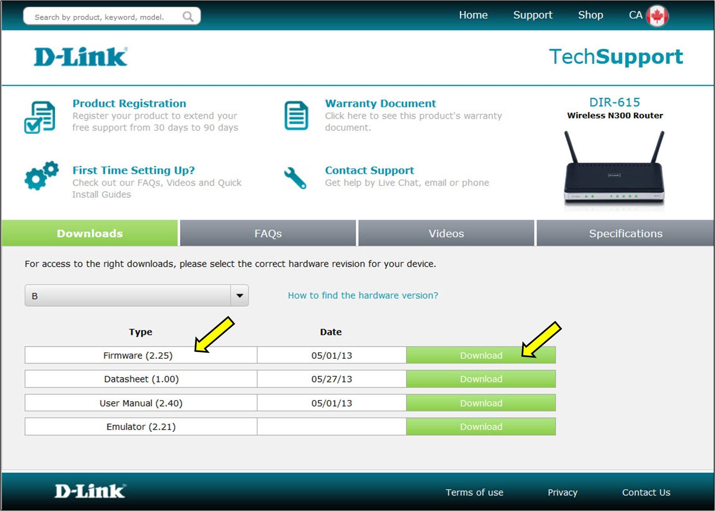Open the Home menu item
This screenshot has height=511, width=715.
(473, 15)
